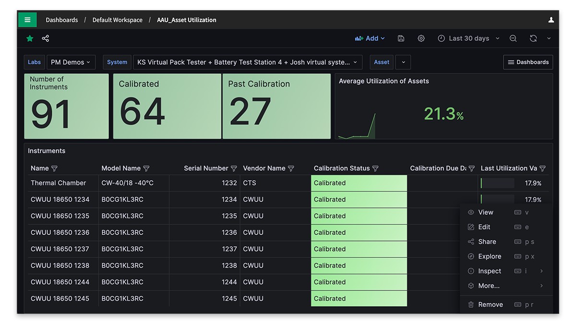This screenshot has width=576, height=324.
Task: Choose Remove in the panel menu
Action: (x=490, y=305)
